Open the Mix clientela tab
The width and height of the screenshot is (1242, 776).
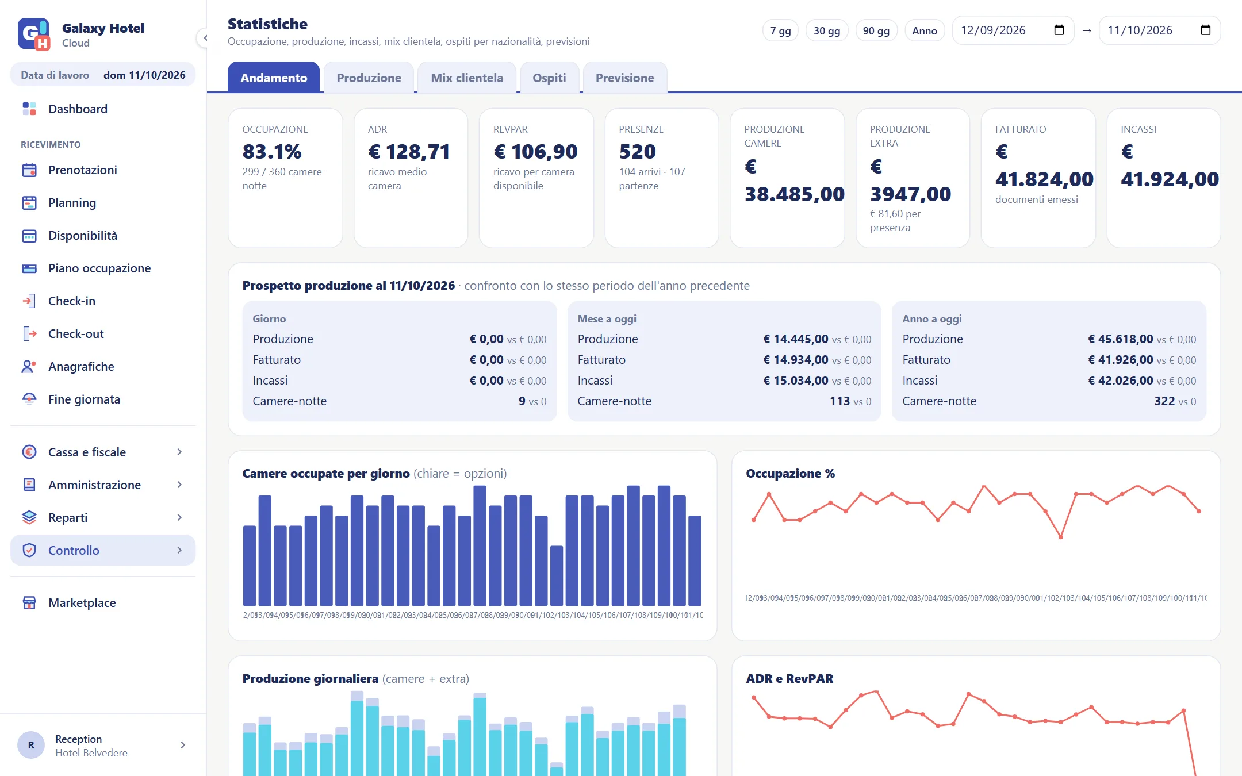(x=467, y=78)
